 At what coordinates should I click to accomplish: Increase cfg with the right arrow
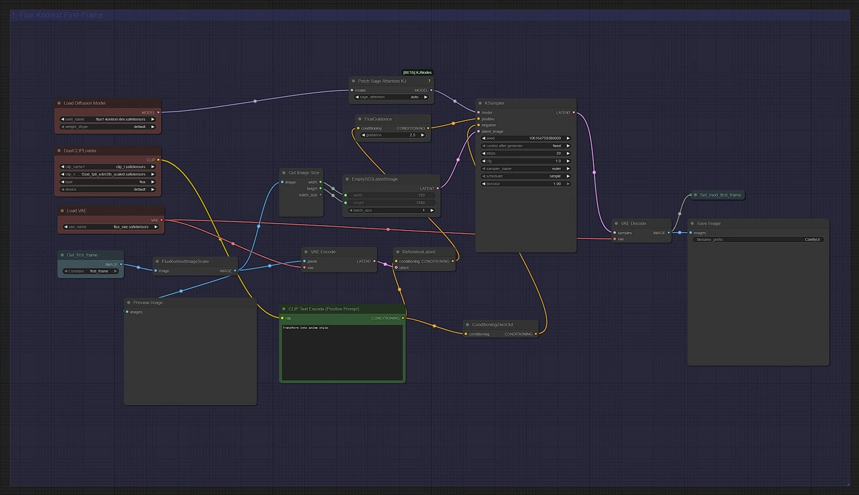(x=568, y=161)
